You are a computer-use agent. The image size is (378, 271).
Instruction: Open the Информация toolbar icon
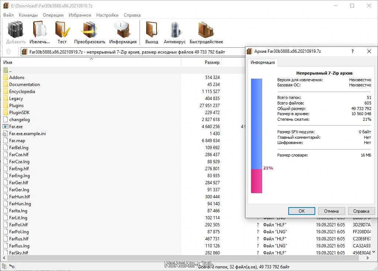(x=123, y=30)
